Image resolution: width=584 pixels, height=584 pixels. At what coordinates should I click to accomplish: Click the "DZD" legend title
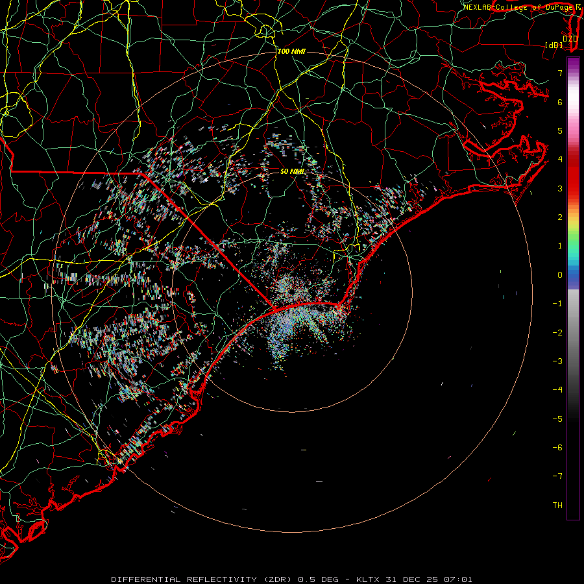[x=570, y=39]
